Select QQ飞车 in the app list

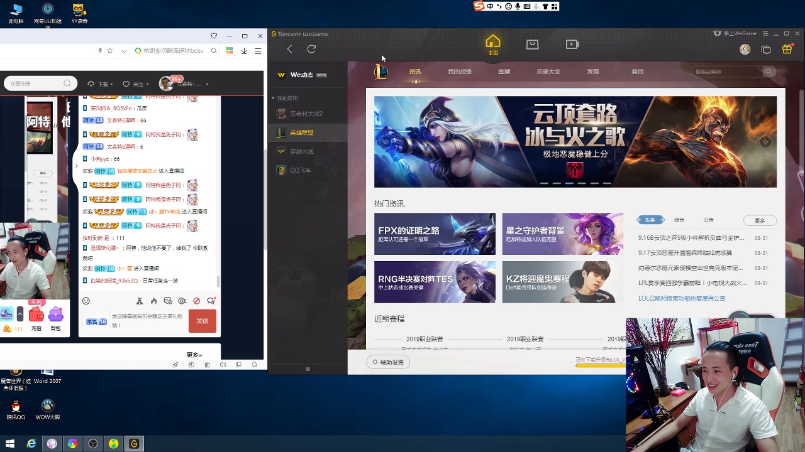(308, 170)
